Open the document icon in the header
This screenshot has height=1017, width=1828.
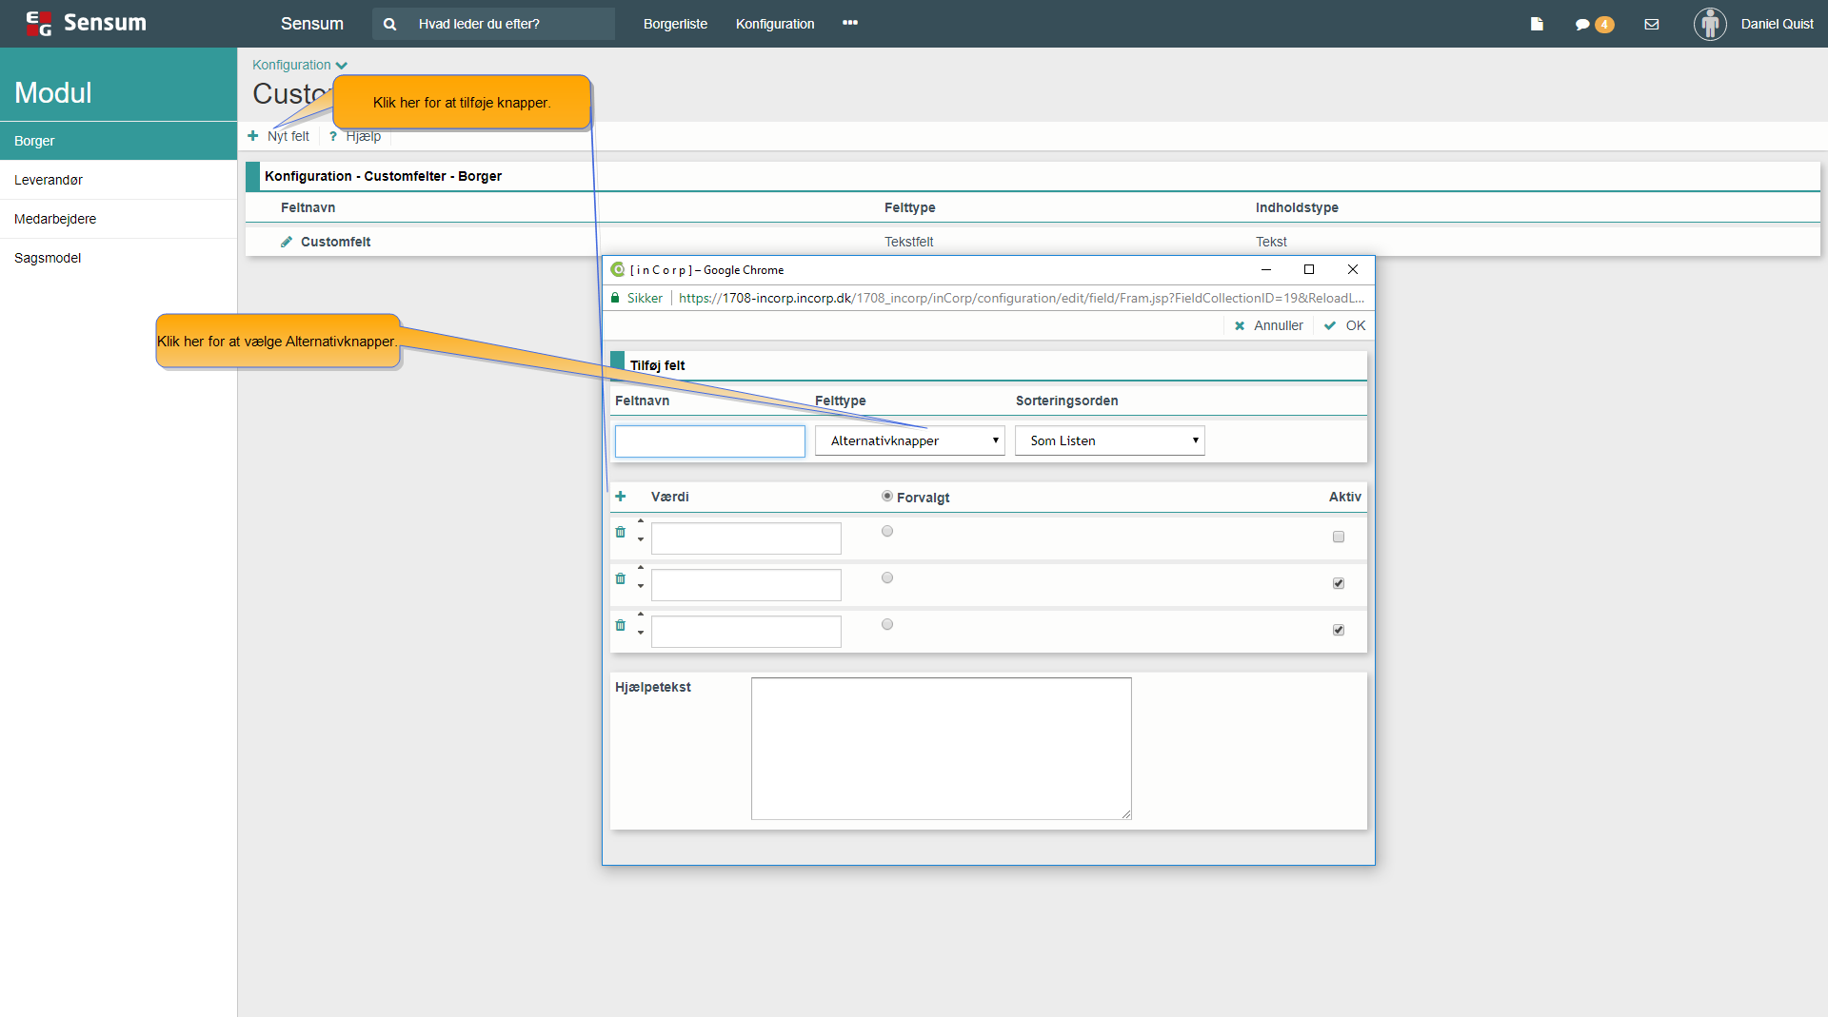[x=1537, y=24]
